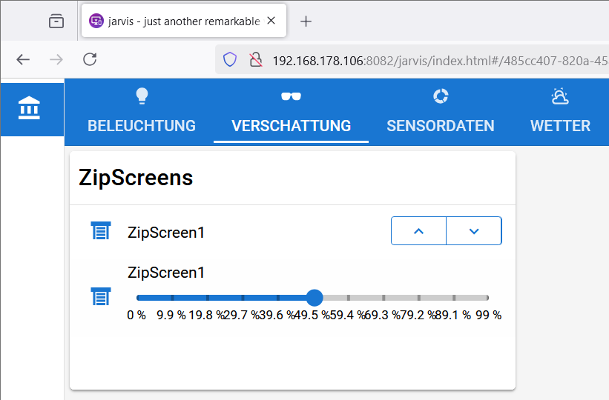Set slider to the 19.8 % mark
The height and width of the screenshot is (400, 609).
208,298
